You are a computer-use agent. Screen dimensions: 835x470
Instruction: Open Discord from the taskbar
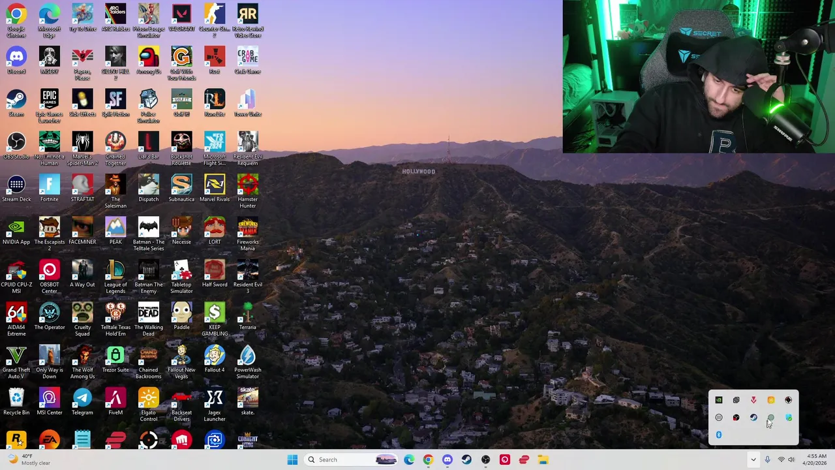tap(448, 460)
